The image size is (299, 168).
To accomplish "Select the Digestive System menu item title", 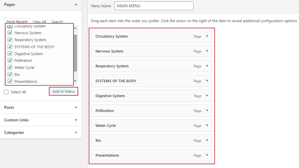I will pyautogui.click(x=110, y=96).
